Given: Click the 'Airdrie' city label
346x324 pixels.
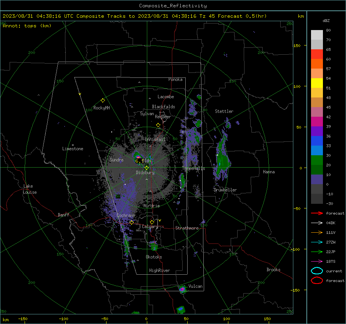Looking at the screenshot, I should 151,206.
